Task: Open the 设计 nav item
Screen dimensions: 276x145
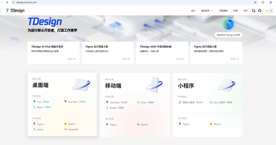Action: (x=193, y=11)
